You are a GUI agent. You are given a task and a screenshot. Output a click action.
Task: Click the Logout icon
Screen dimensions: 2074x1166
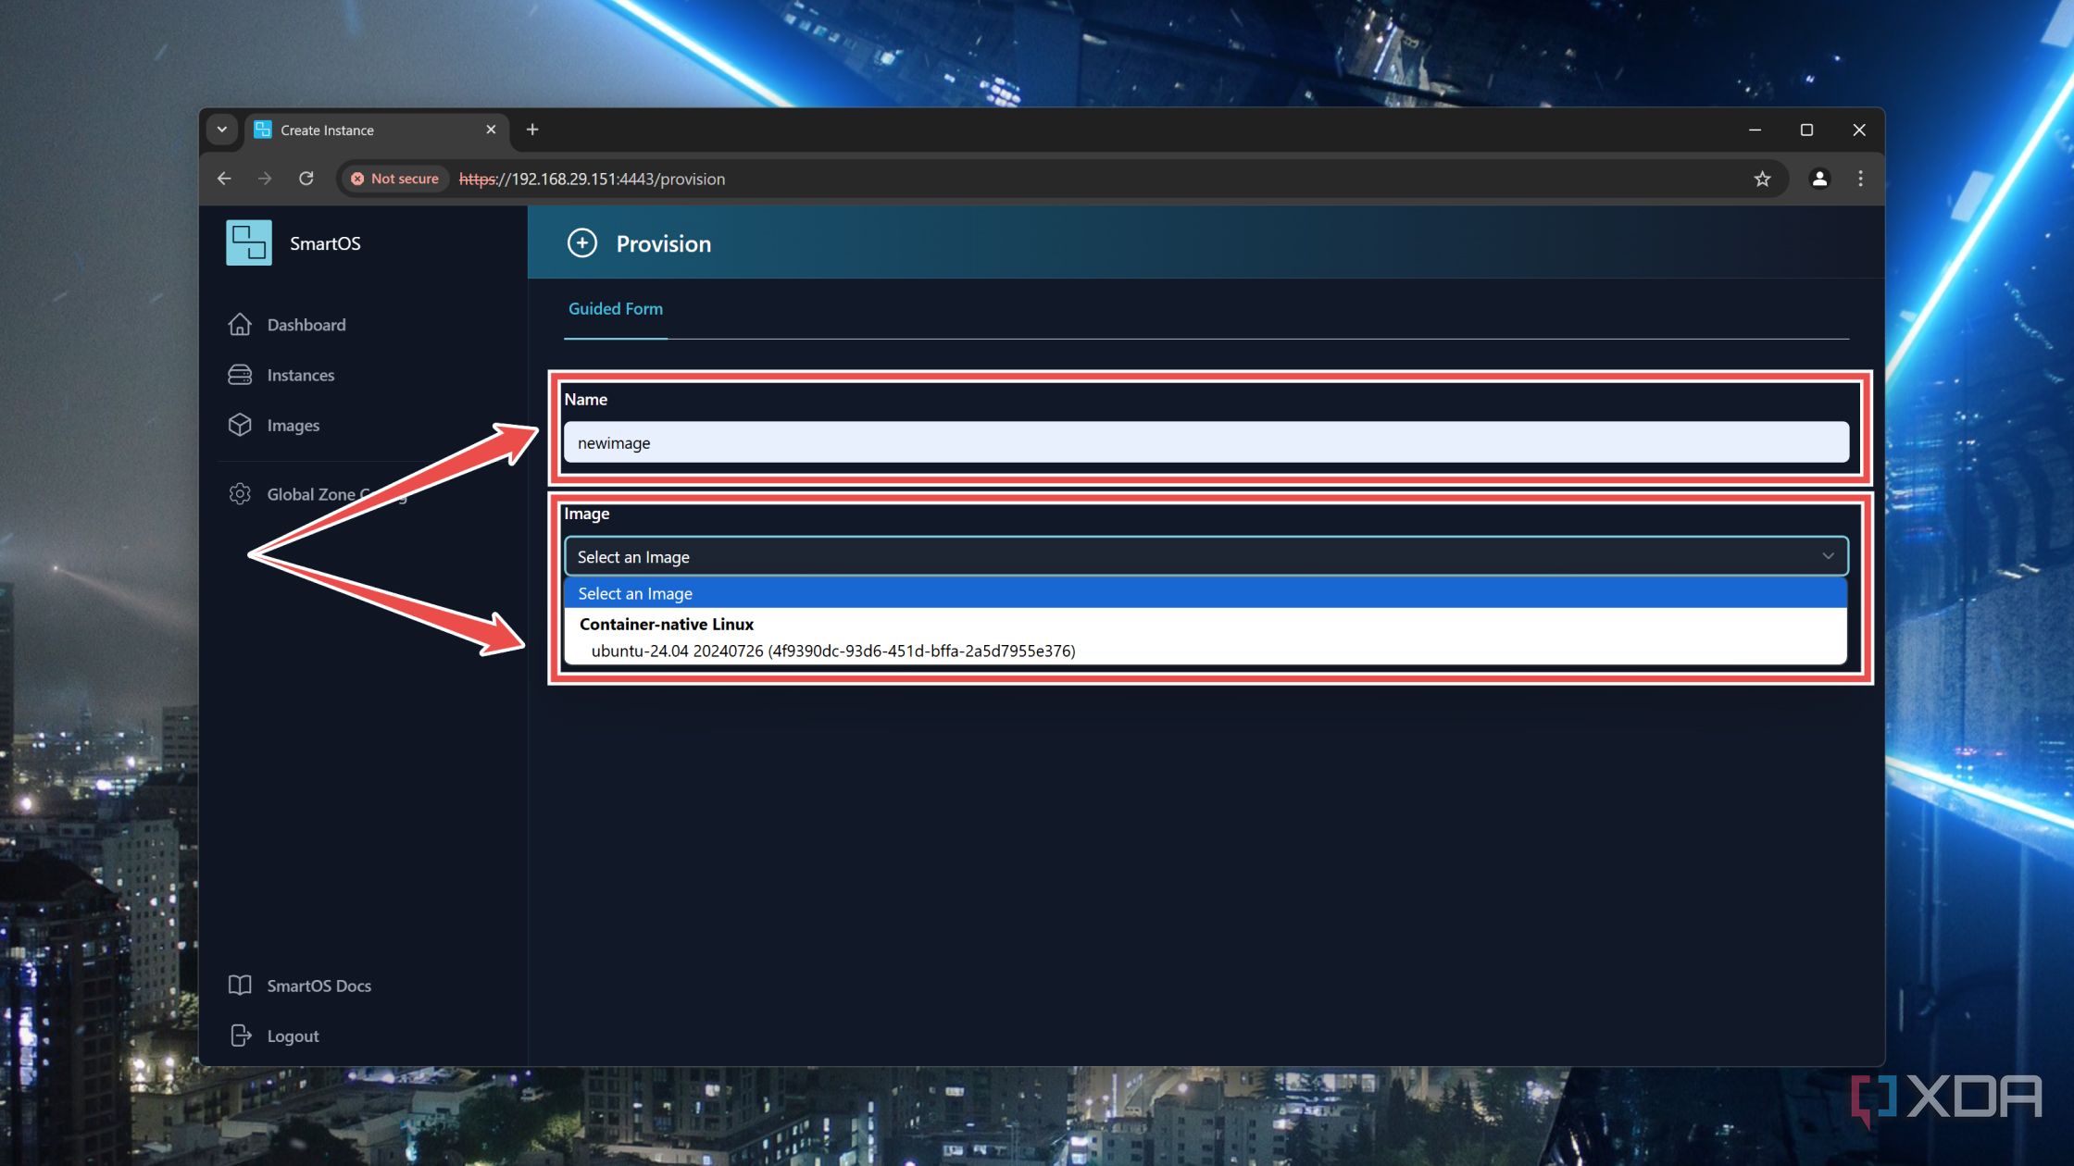pos(241,1036)
